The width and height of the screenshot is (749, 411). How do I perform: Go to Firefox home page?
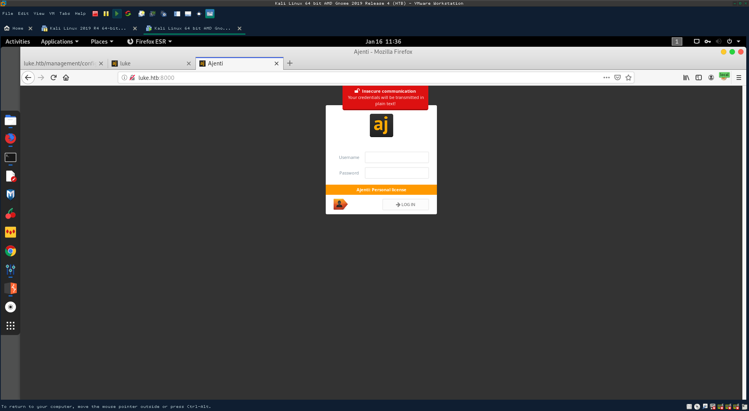coord(66,78)
